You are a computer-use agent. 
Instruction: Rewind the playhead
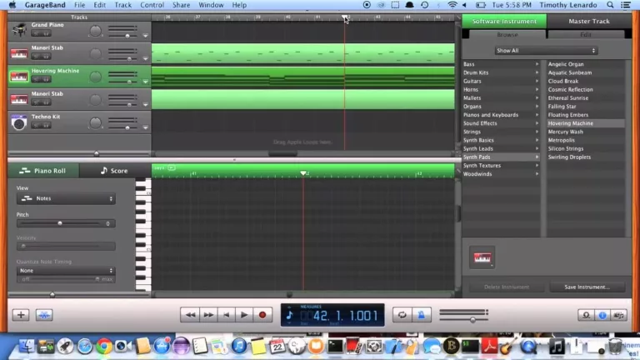(x=190, y=315)
